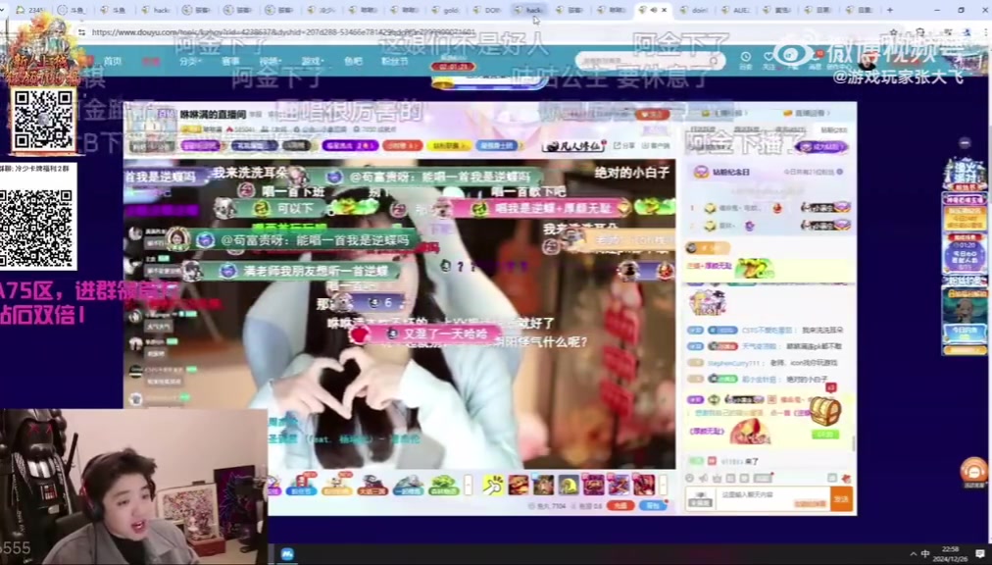
Task: Click the search magnifier in the Douyu search box
Action: tap(715, 61)
